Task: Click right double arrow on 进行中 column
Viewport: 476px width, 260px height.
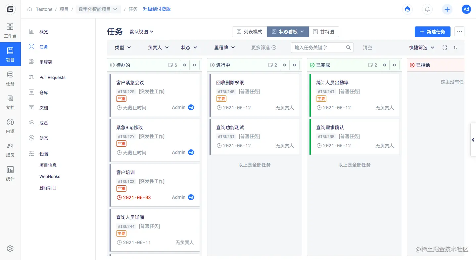Action: tap(295, 65)
